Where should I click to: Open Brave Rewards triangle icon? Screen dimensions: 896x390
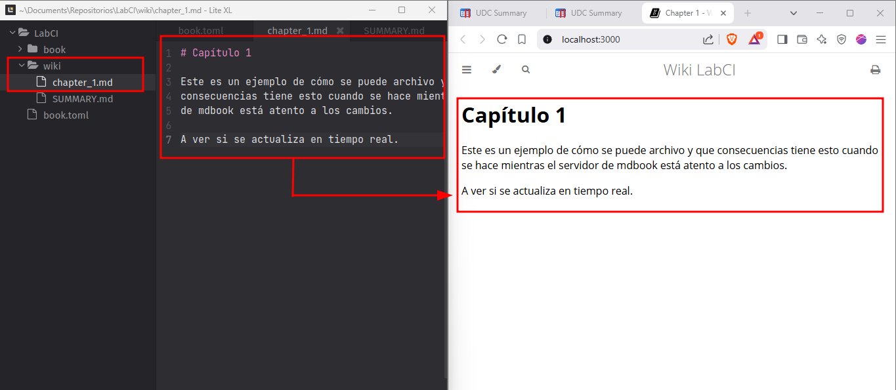click(754, 39)
